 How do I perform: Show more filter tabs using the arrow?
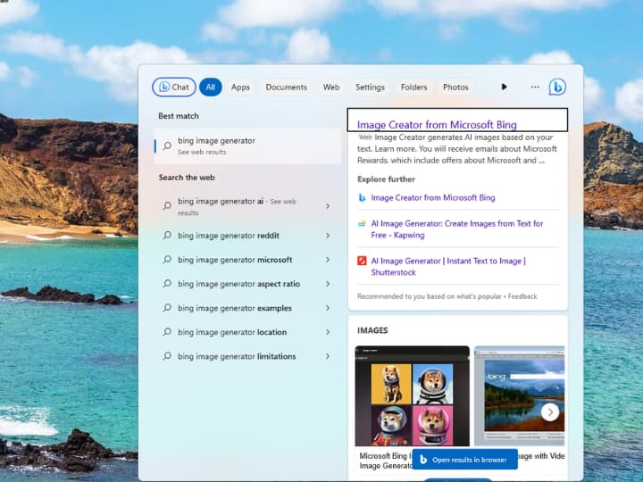504,87
